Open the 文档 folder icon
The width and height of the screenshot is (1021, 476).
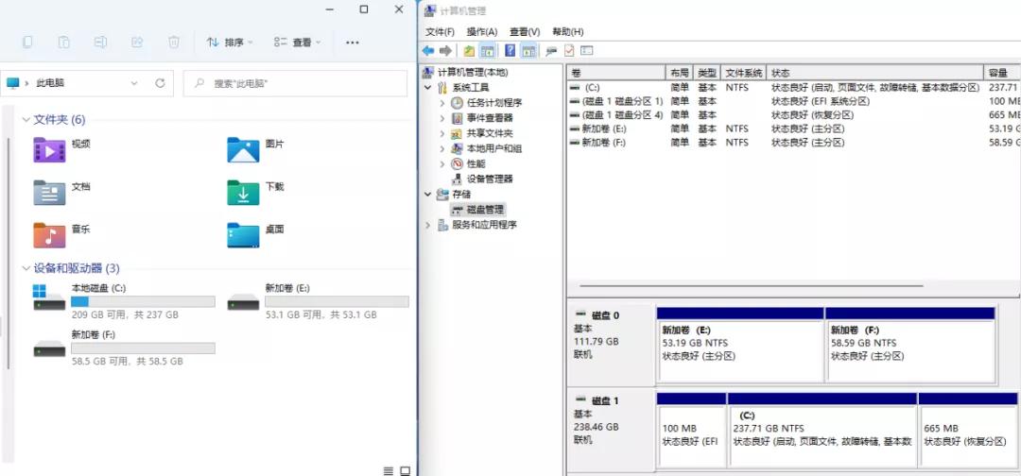(49, 193)
